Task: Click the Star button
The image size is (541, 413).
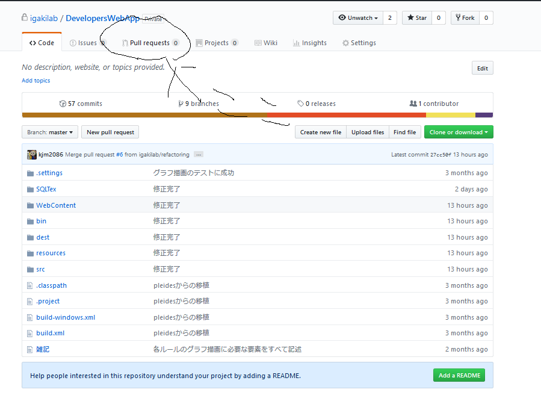Action: click(x=417, y=18)
